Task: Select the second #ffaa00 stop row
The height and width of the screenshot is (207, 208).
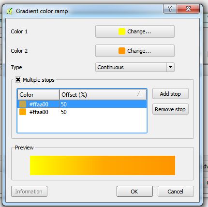Action: (82, 112)
